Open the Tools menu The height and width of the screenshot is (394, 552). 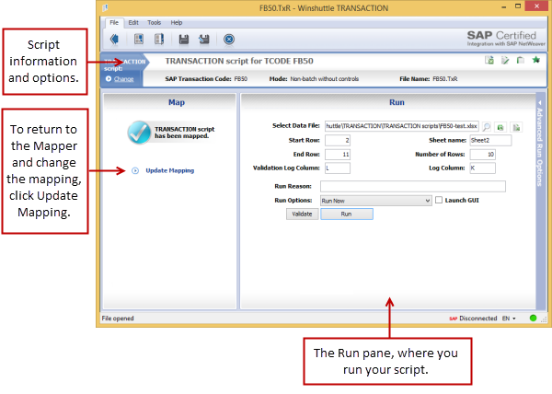coord(155,22)
